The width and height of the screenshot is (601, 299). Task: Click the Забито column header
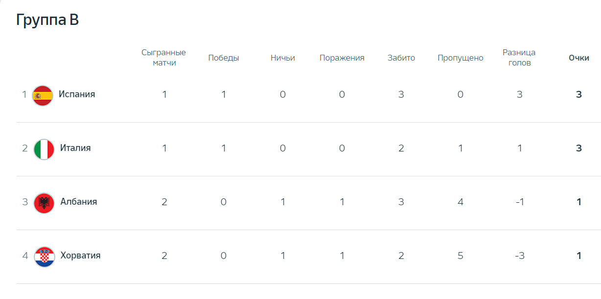(x=401, y=58)
